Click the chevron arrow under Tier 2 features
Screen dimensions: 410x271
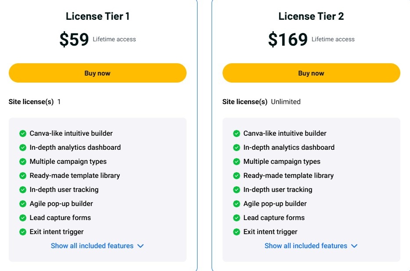point(354,246)
